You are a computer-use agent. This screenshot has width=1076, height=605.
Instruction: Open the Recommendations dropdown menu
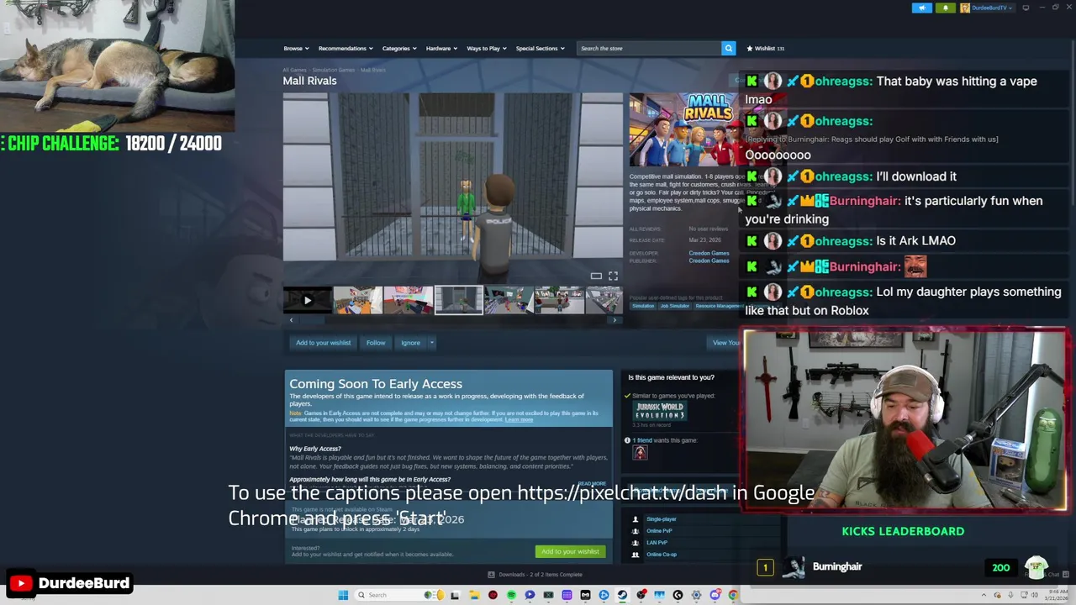345,48
